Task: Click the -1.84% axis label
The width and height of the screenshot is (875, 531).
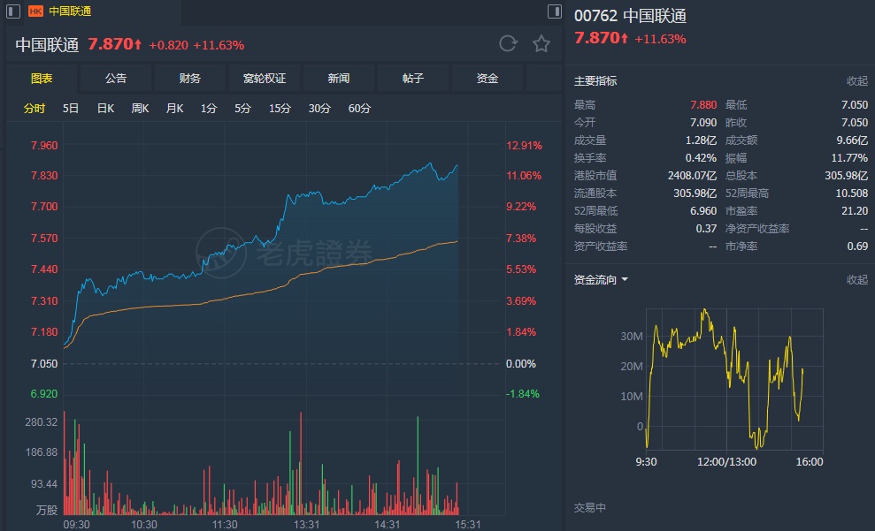Action: click(523, 394)
